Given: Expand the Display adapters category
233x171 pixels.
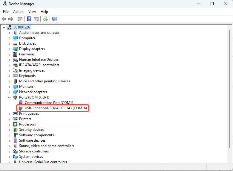Looking at the screenshot, I should point(9,49).
